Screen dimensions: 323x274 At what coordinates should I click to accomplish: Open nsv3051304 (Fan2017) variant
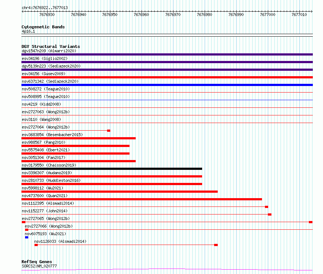[x=44, y=158]
